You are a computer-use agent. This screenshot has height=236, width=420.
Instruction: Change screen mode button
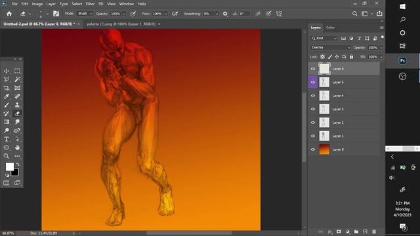(17, 183)
